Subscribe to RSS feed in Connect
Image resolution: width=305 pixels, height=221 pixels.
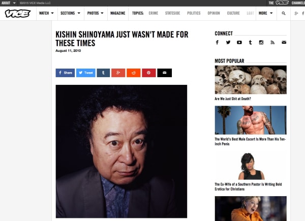click(272, 42)
